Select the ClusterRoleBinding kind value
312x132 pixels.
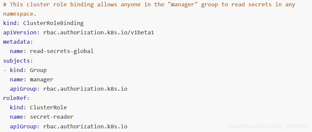53,23
